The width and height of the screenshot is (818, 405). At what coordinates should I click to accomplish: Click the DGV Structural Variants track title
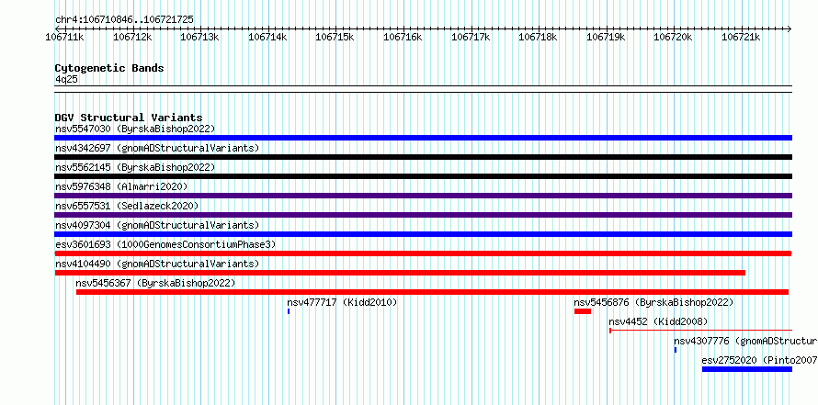[x=129, y=118]
